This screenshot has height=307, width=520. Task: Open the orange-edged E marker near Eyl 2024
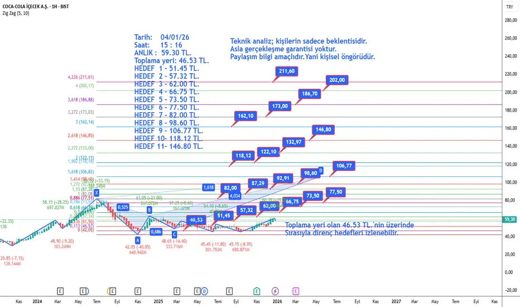click(112, 291)
